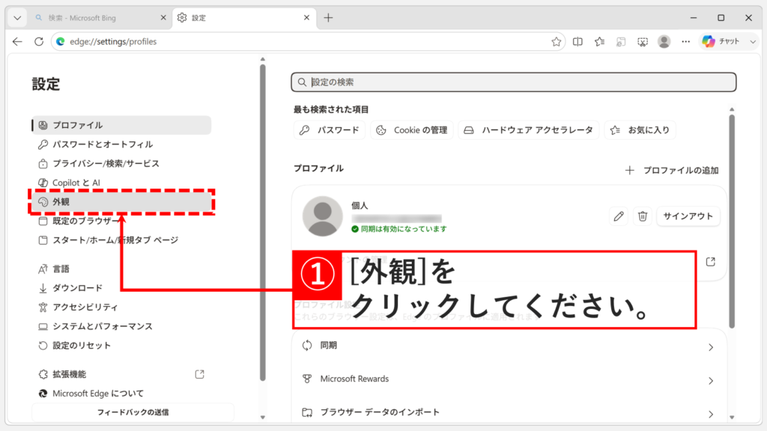Open Microsoft Edge について in the sidebar

click(x=122, y=394)
